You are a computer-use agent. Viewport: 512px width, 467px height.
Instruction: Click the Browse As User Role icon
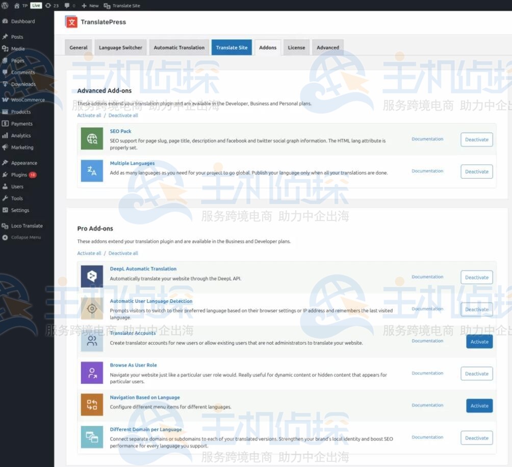tap(92, 373)
